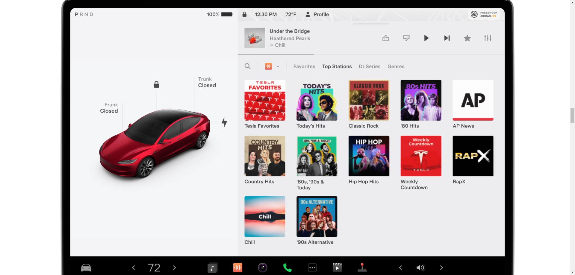The height and width of the screenshot is (275, 575).
Task: Click the PRND gear indicator
Action: coord(84,14)
